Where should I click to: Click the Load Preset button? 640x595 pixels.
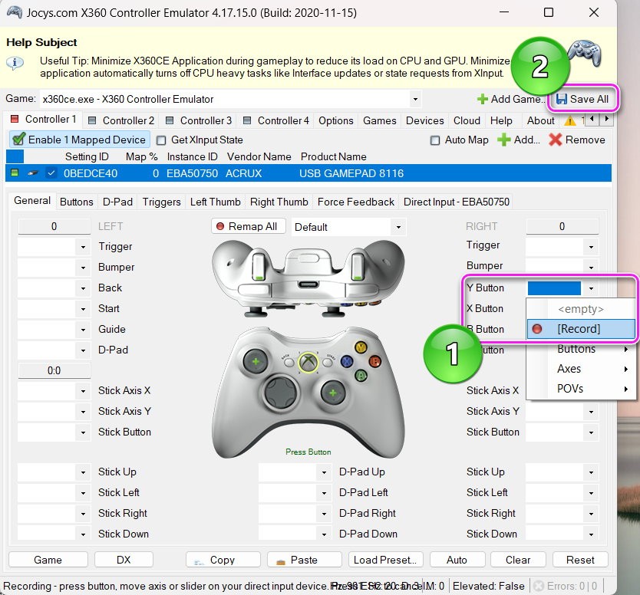pyautogui.click(x=386, y=560)
